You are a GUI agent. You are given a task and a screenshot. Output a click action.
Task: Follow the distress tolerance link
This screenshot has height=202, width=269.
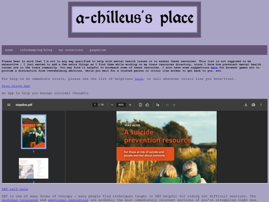20,200
